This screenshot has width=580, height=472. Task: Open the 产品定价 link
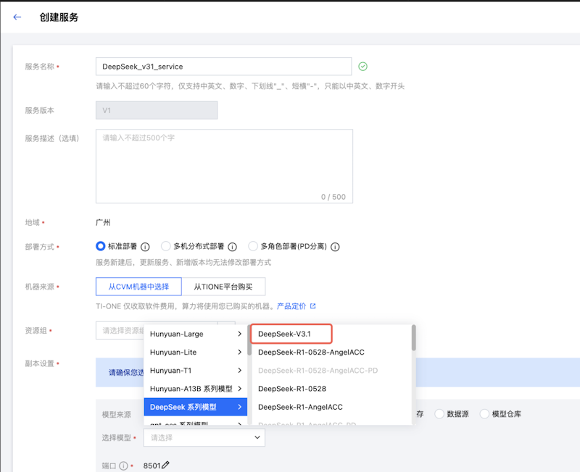coord(291,305)
